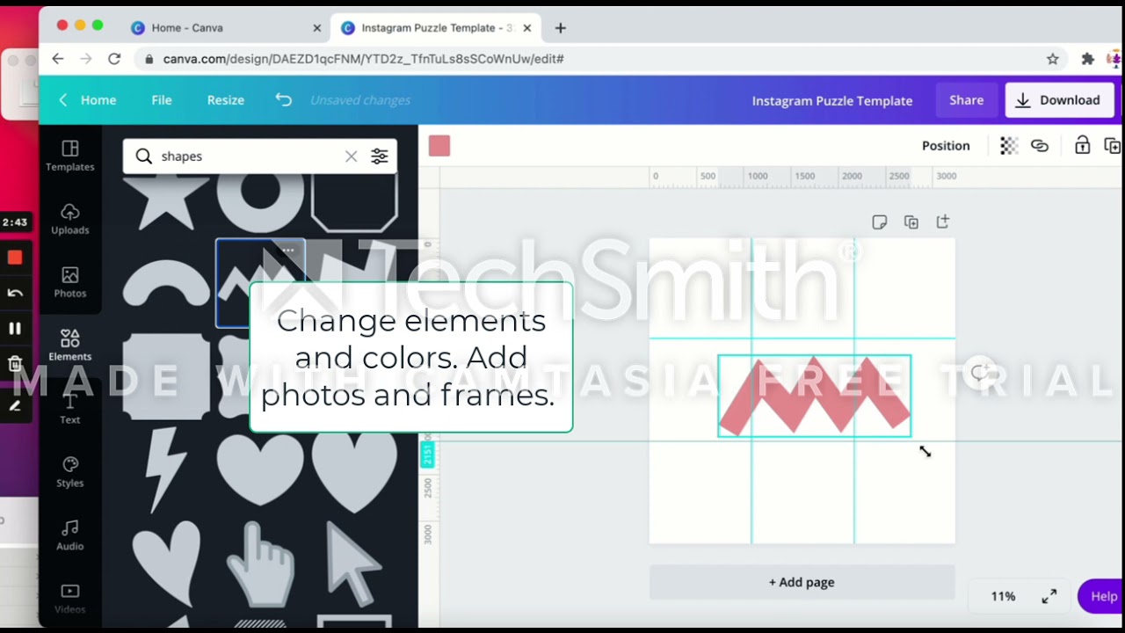Open the 11% zoom level control
The image size is (1125, 633).
tap(1003, 596)
